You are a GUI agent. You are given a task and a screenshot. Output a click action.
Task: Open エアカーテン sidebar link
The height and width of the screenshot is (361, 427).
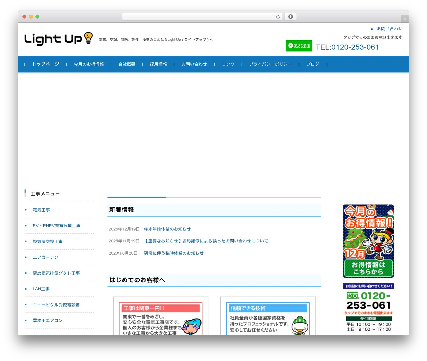[x=45, y=257]
